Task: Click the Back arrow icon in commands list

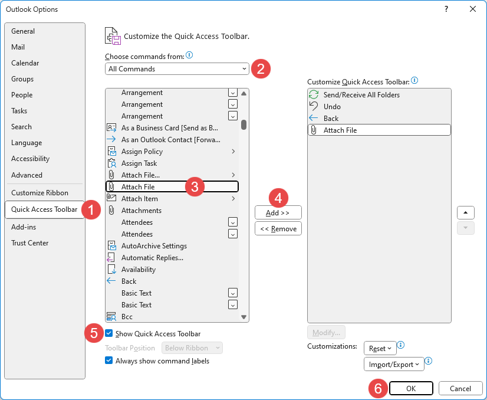Action: (x=111, y=281)
